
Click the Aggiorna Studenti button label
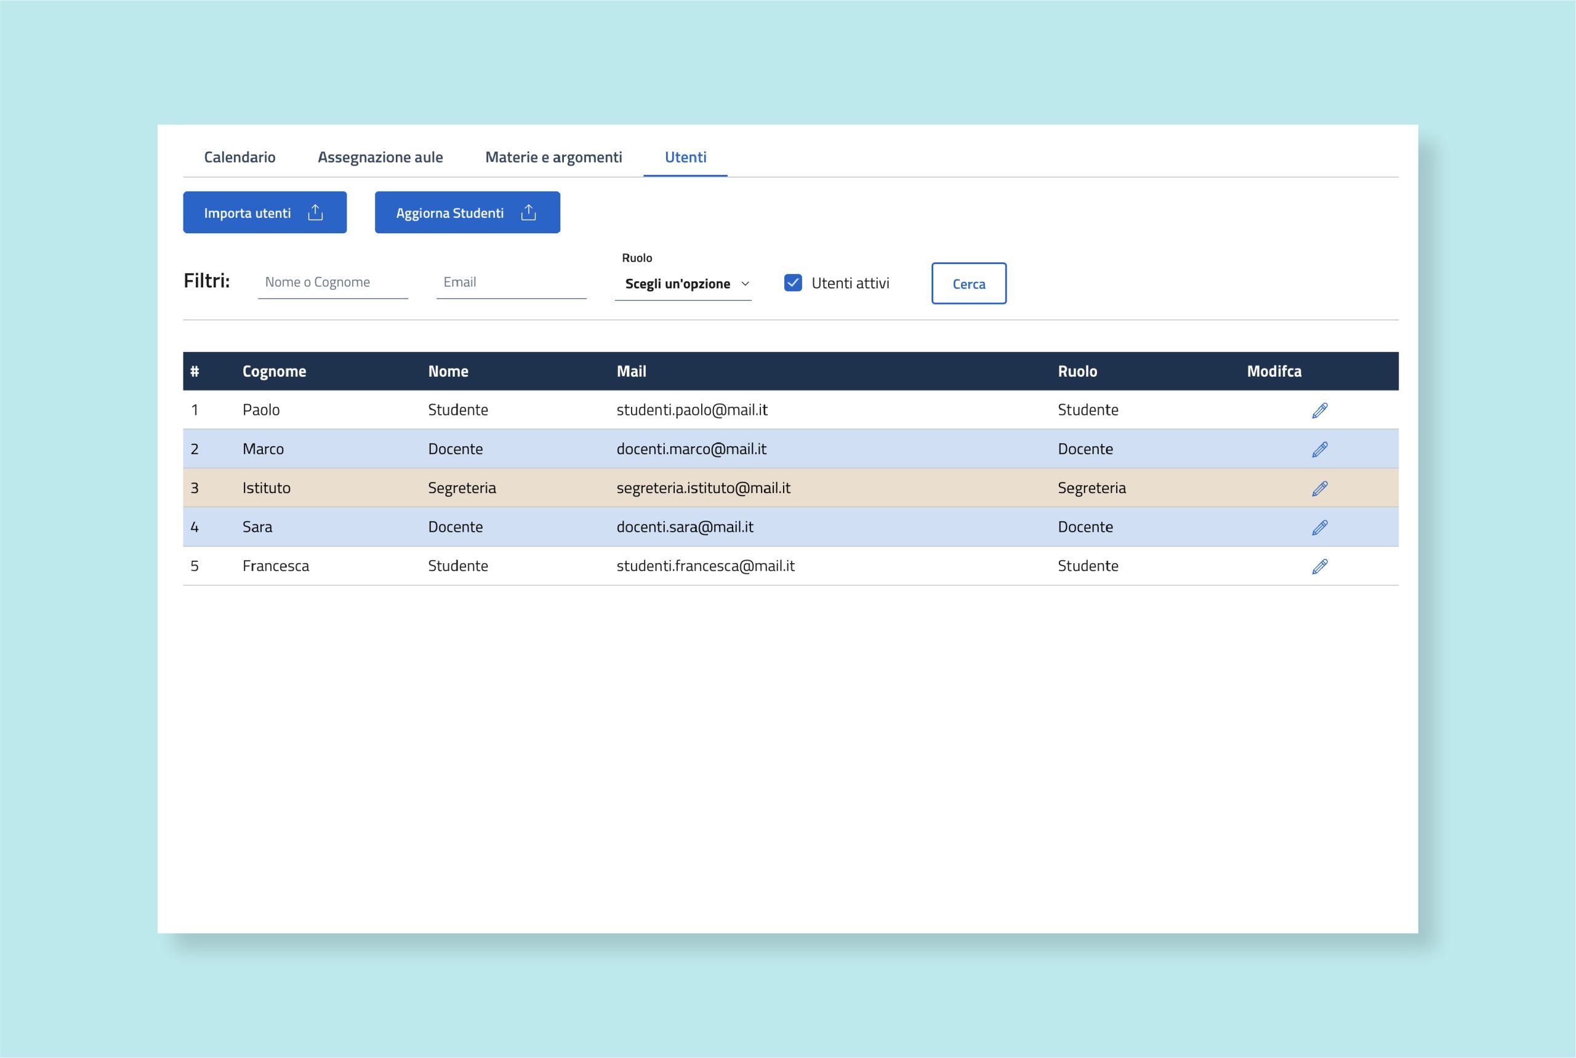pos(449,213)
